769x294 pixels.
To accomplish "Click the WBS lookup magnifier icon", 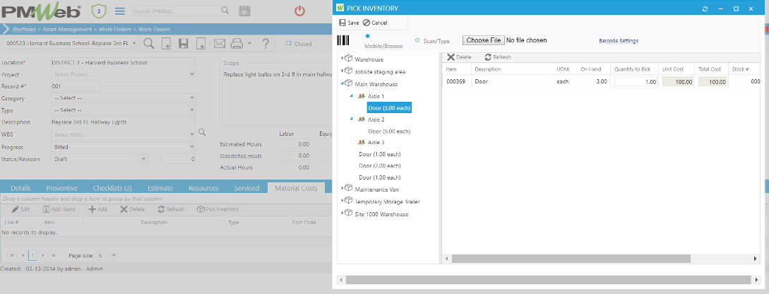I will coord(202,132).
